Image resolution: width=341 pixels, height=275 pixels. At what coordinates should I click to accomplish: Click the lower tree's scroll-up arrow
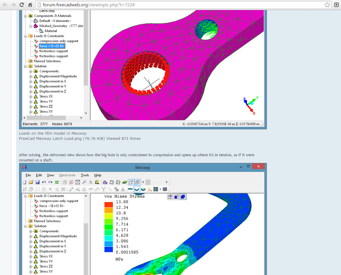pyautogui.click(x=86, y=196)
